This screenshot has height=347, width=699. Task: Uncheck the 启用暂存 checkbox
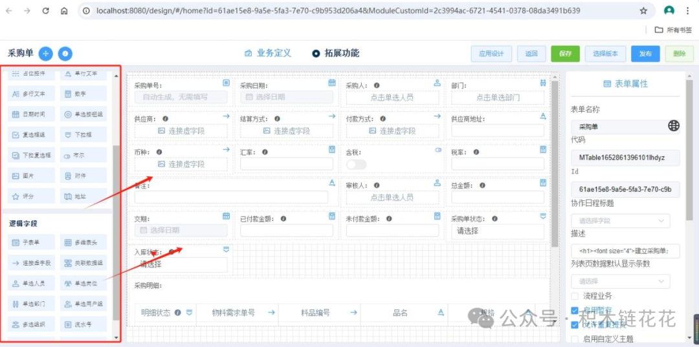point(575,311)
